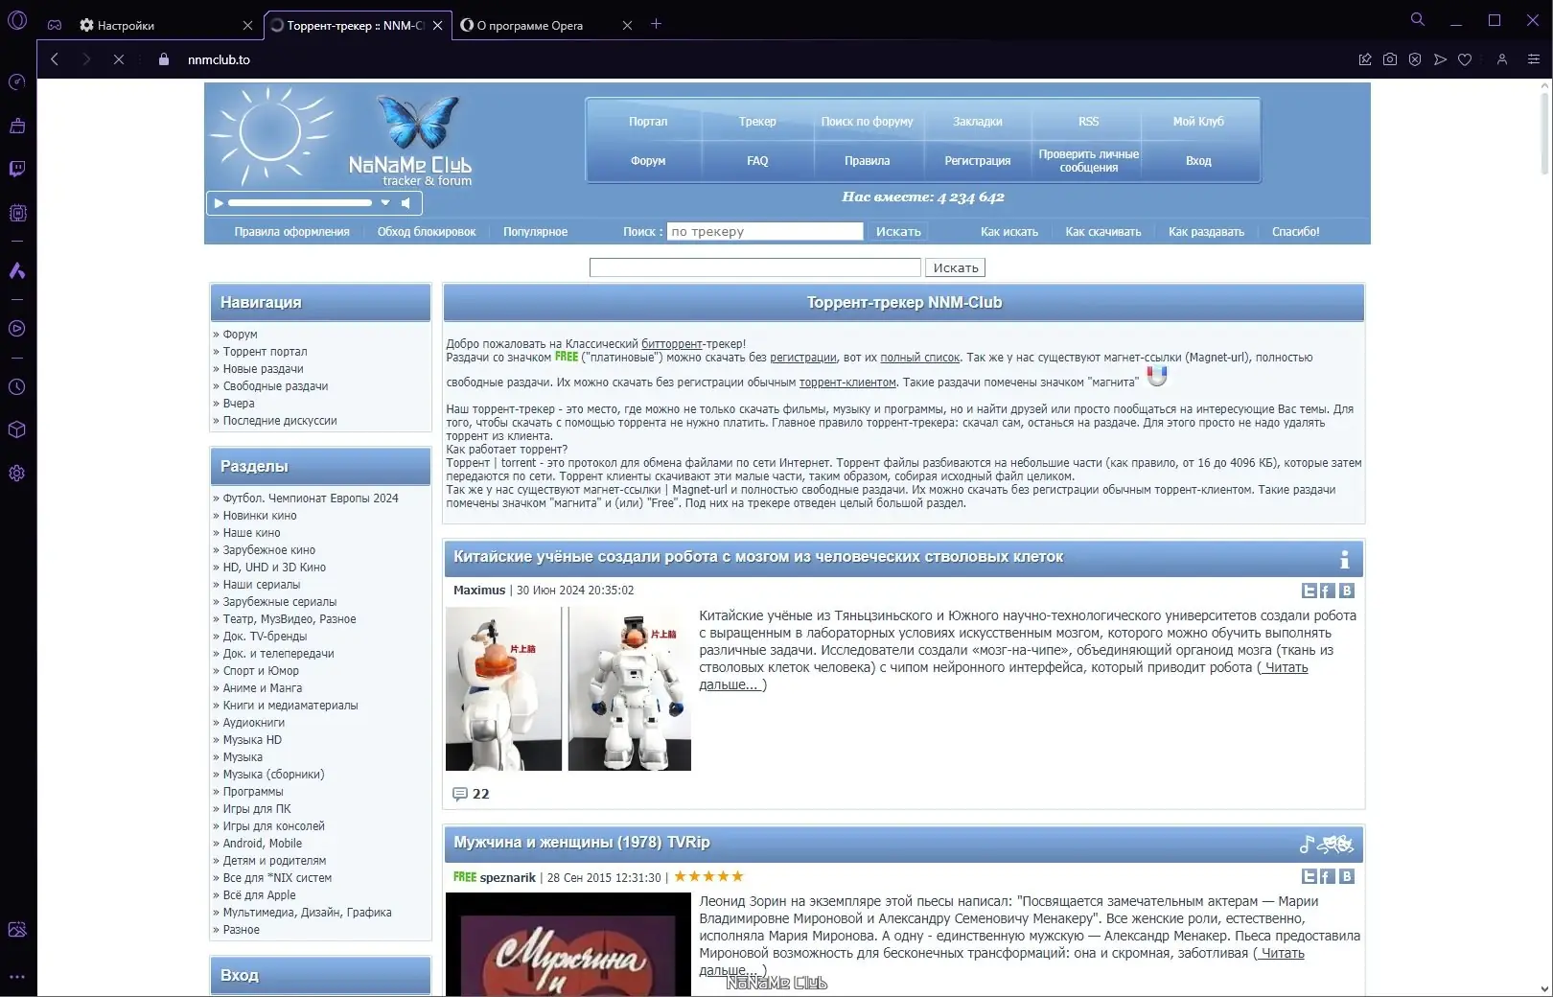Play the site radio player
The image size is (1553, 997).
click(219, 203)
